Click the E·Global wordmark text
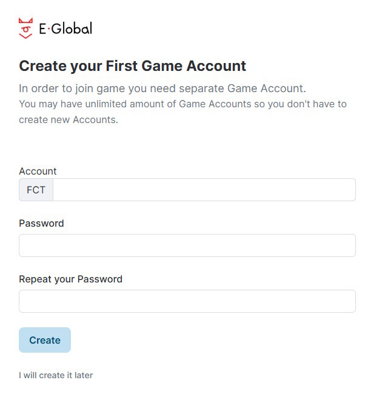 tap(65, 28)
